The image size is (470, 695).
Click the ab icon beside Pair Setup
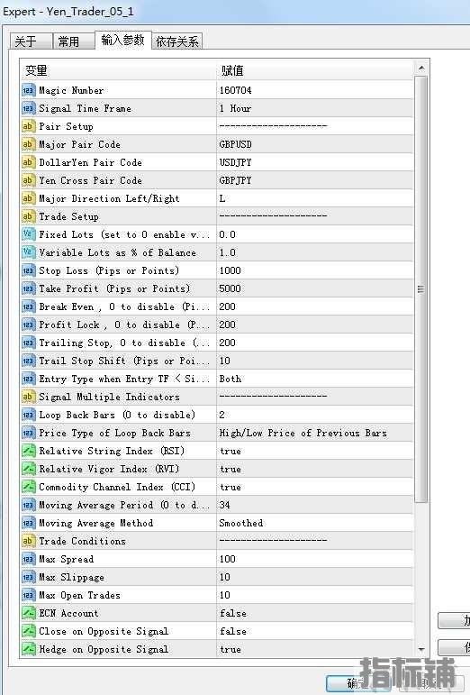(28, 126)
